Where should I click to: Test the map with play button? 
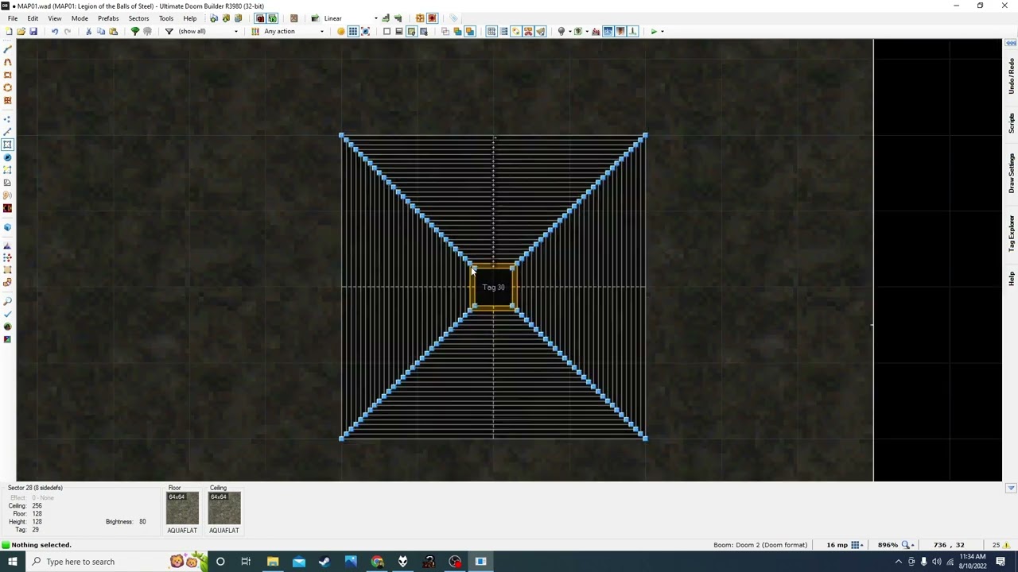point(654,31)
